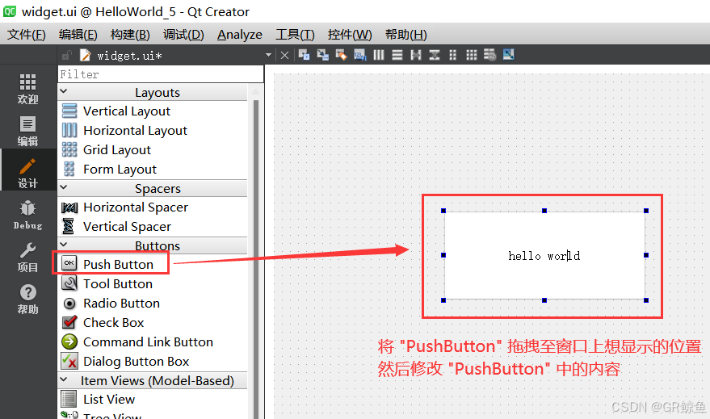Screen dimensions: 710x419
Task: Switch to Edit Buddies mode
Action: [342, 55]
